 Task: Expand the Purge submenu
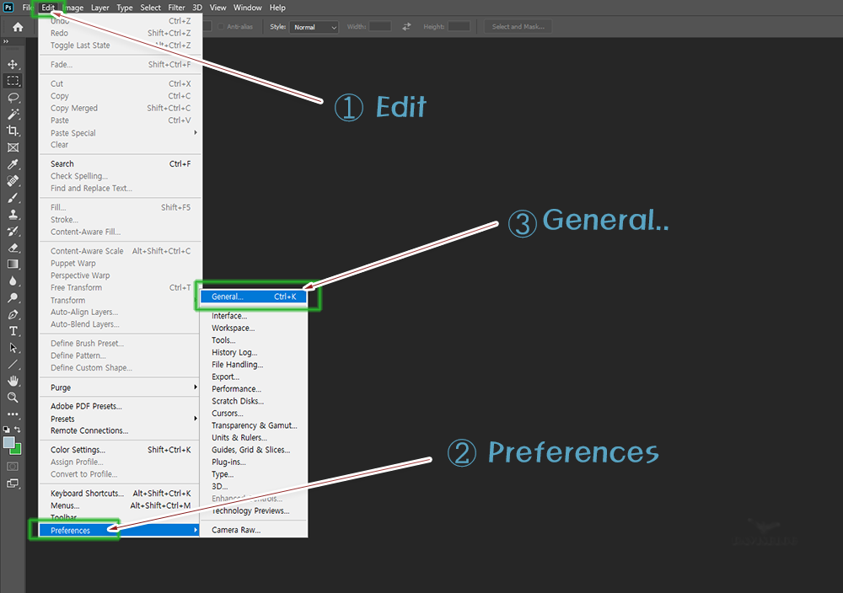tap(121, 387)
